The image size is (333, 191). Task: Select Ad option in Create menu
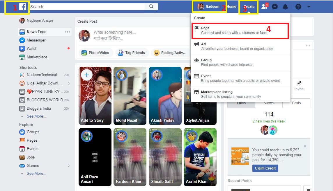(240, 46)
